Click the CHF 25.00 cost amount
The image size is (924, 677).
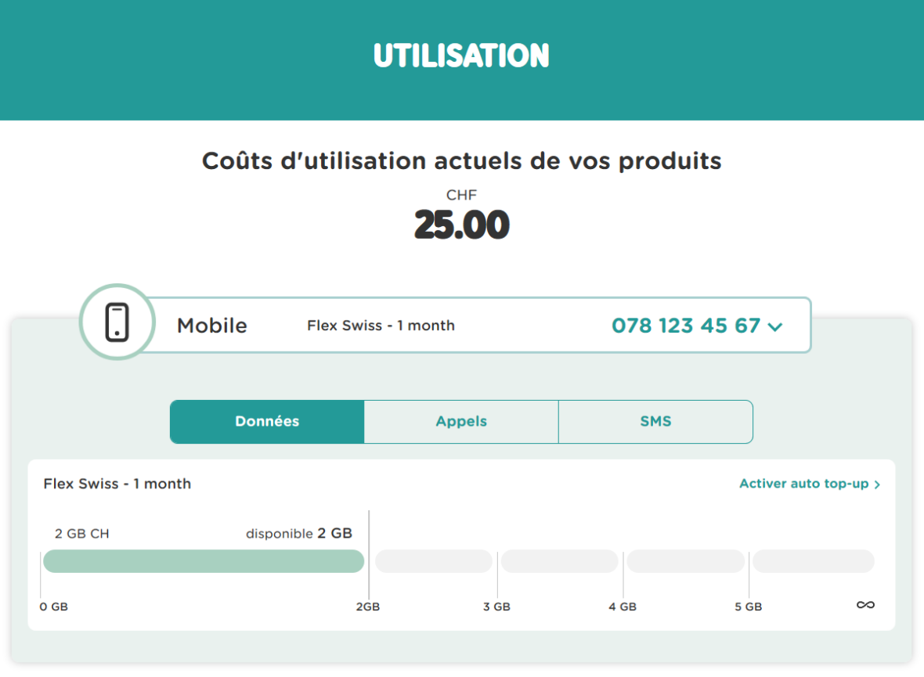pyautogui.click(x=461, y=225)
